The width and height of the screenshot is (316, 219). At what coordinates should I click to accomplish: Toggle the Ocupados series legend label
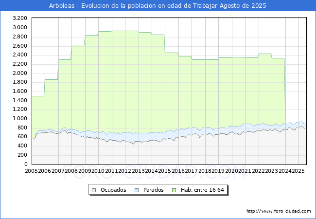[x=113, y=190]
